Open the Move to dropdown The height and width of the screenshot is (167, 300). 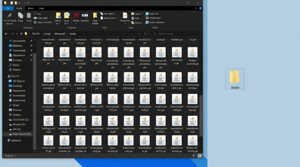(x=58, y=18)
